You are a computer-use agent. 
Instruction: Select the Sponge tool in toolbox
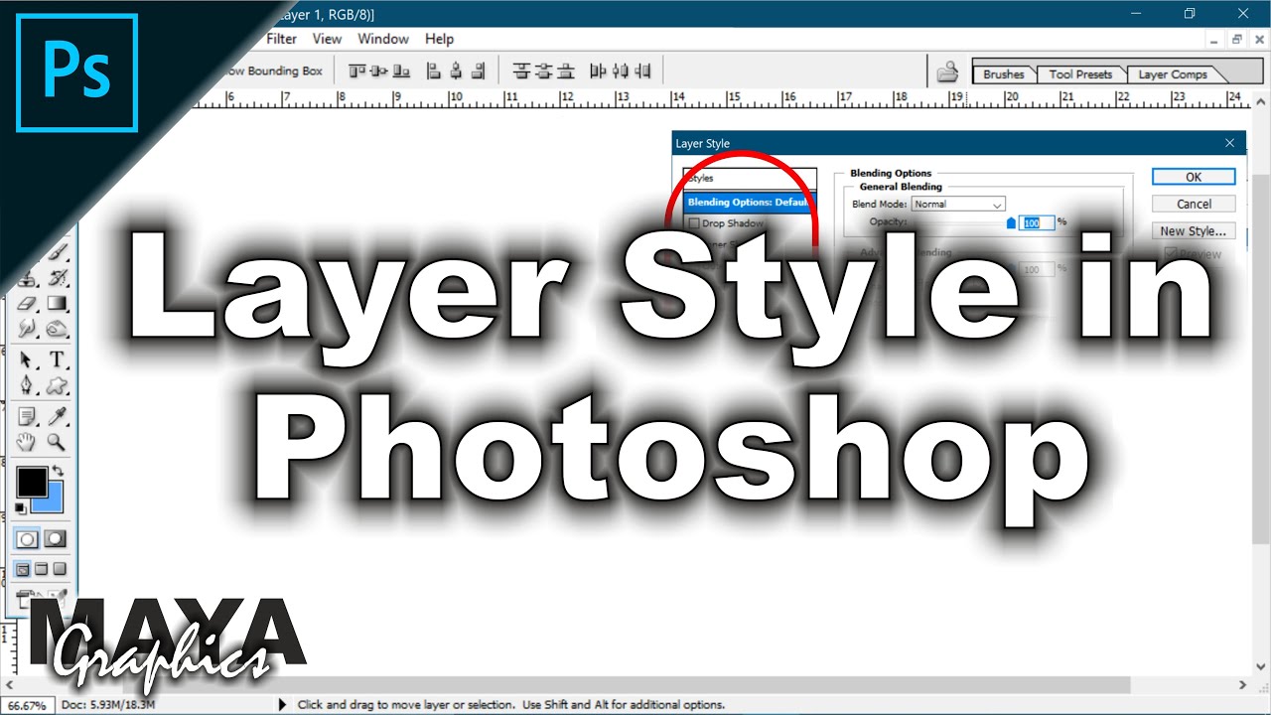[x=56, y=328]
